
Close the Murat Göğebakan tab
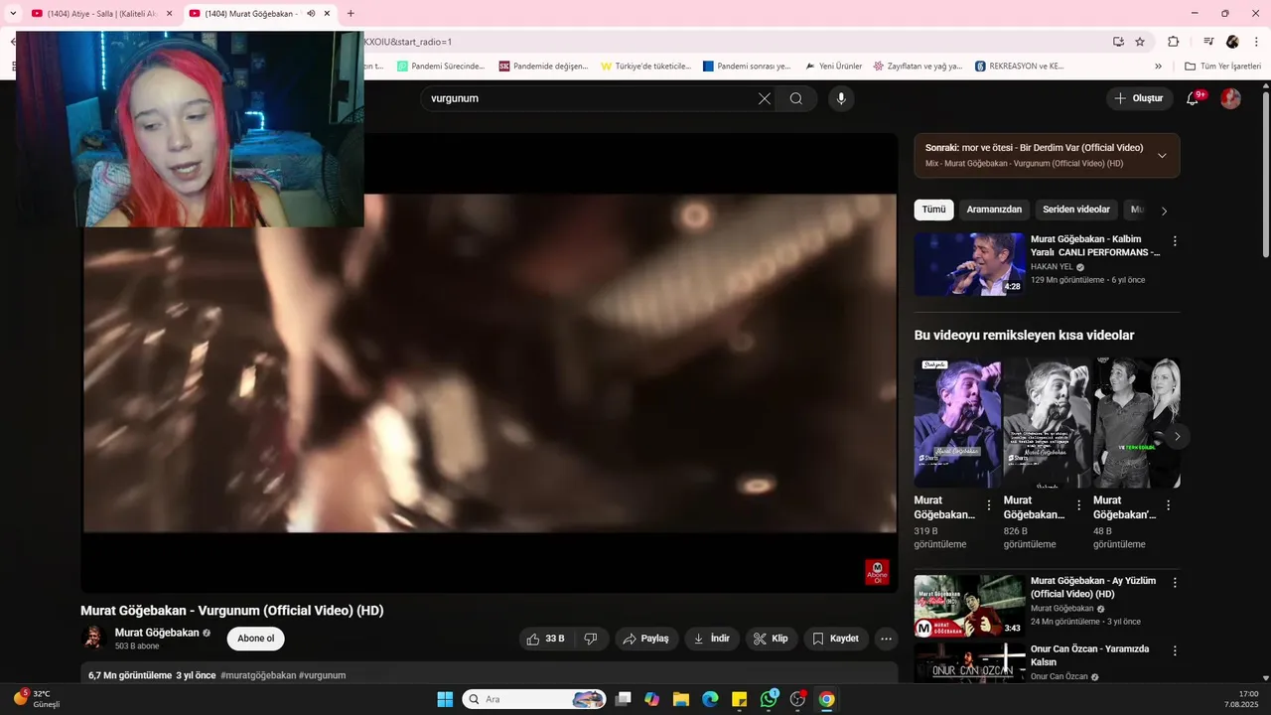pyautogui.click(x=327, y=13)
